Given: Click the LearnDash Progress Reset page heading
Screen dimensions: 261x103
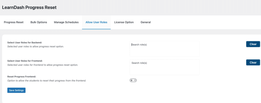Looking at the screenshot, I should (29, 8).
